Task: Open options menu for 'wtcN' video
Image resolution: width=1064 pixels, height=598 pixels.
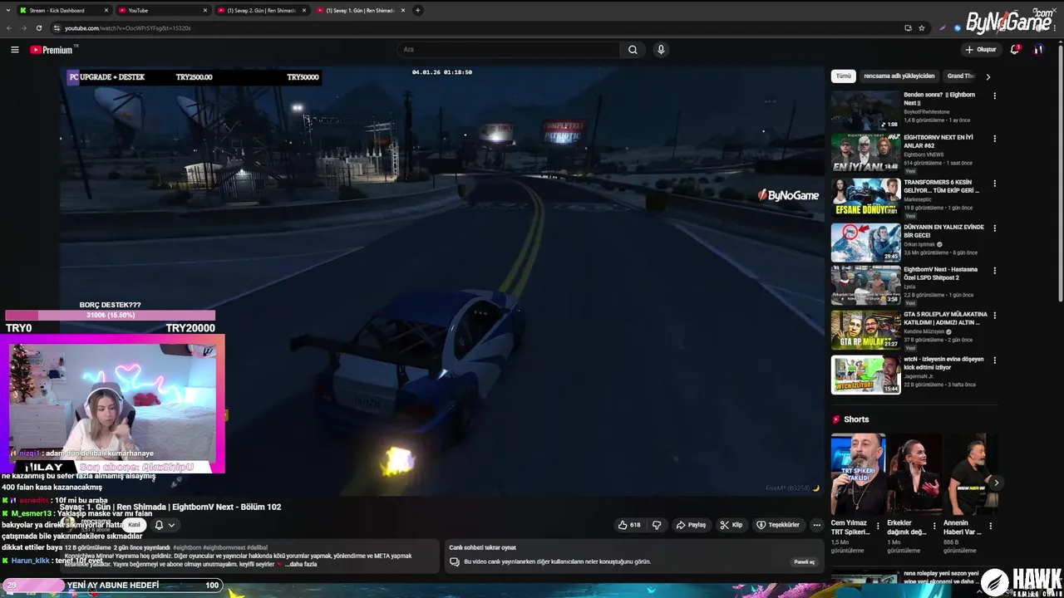Action: (x=994, y=360)
